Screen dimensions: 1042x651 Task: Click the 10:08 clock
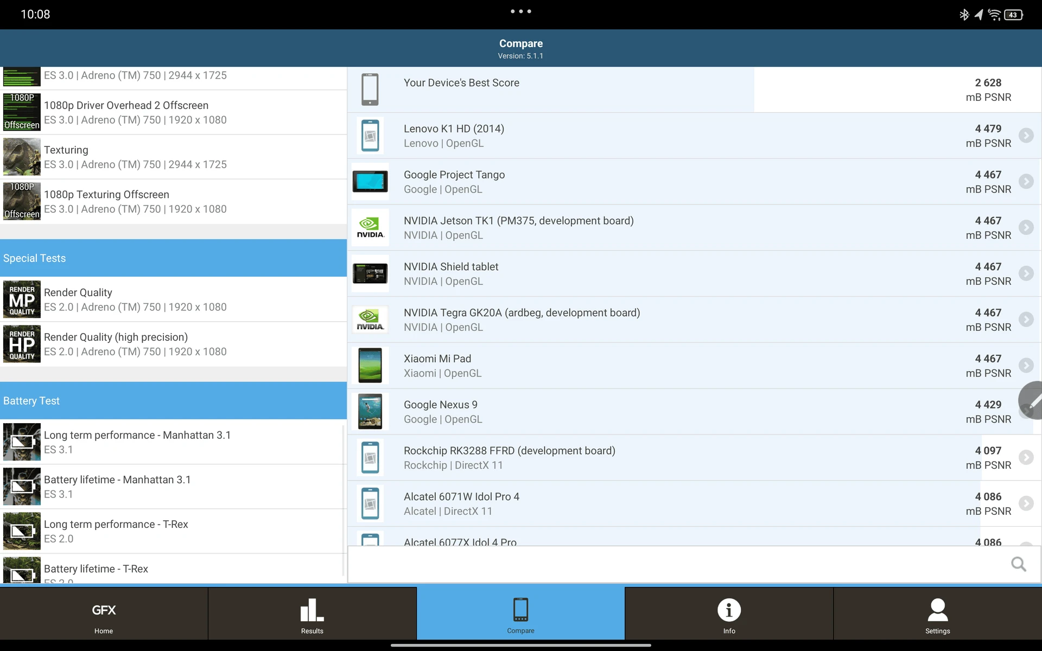pos(35,14)
